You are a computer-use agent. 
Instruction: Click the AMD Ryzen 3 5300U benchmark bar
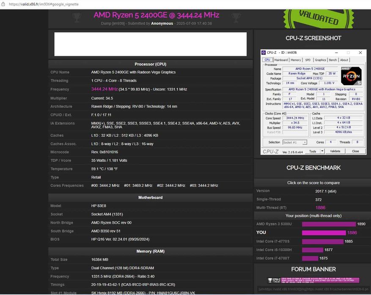coord(329,224)
